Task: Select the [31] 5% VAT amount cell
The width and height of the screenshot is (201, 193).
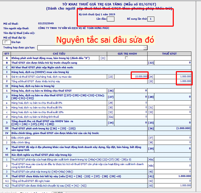Action: [x=172, y=107]
